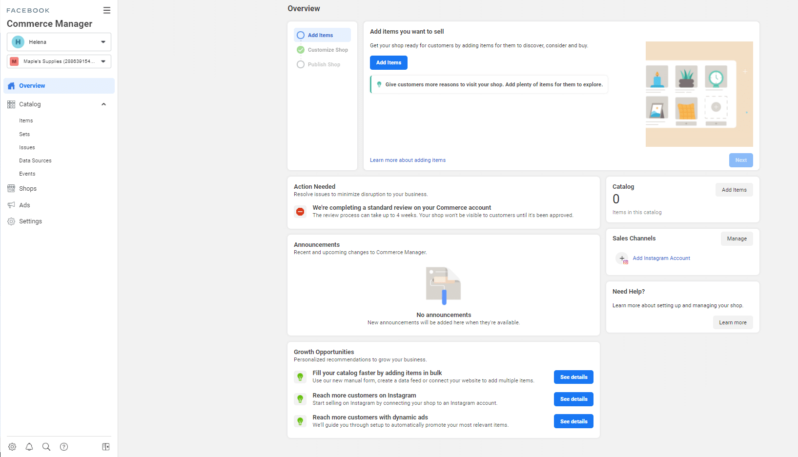This screenshot has height=457, width=798.
Task: Click Add Items in Catalog card
Action: click(x=734, y=190)
